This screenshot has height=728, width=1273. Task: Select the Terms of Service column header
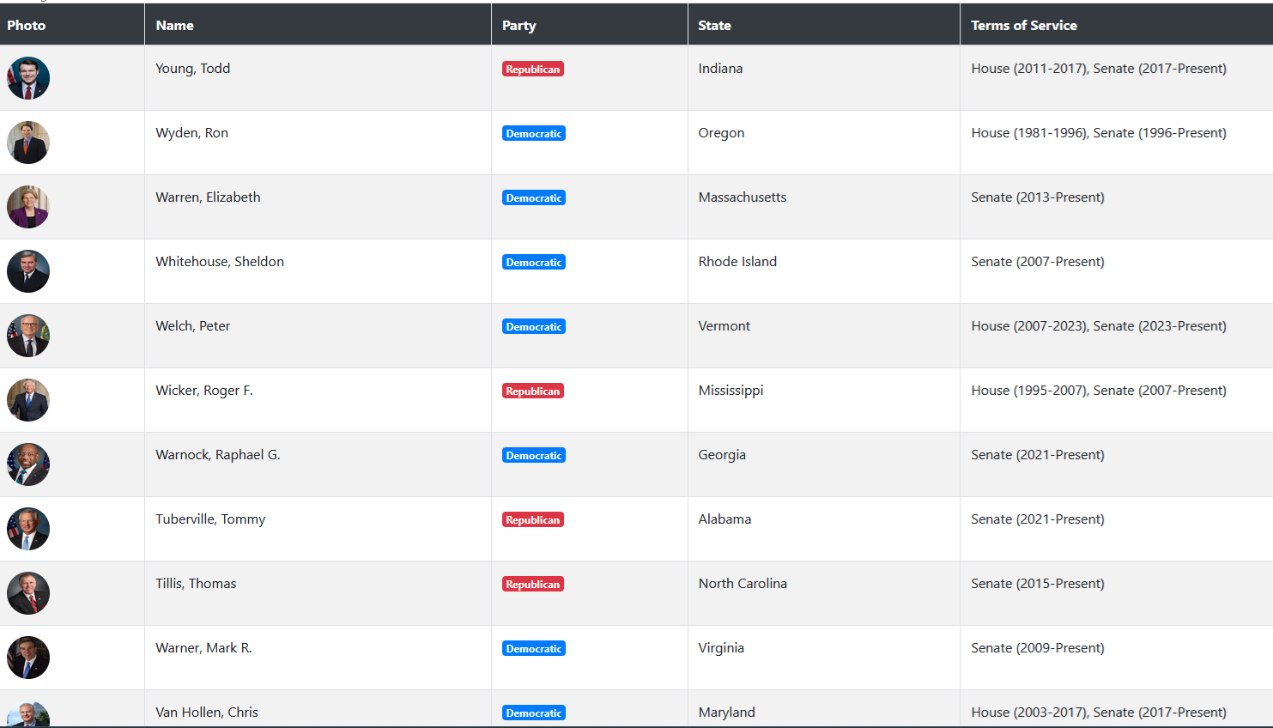[x=1024, y=26]
